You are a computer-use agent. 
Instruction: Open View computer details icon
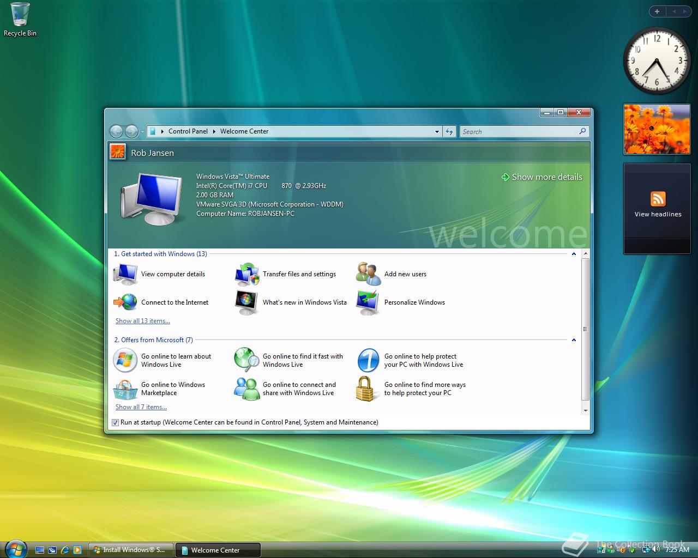point(125,274)
